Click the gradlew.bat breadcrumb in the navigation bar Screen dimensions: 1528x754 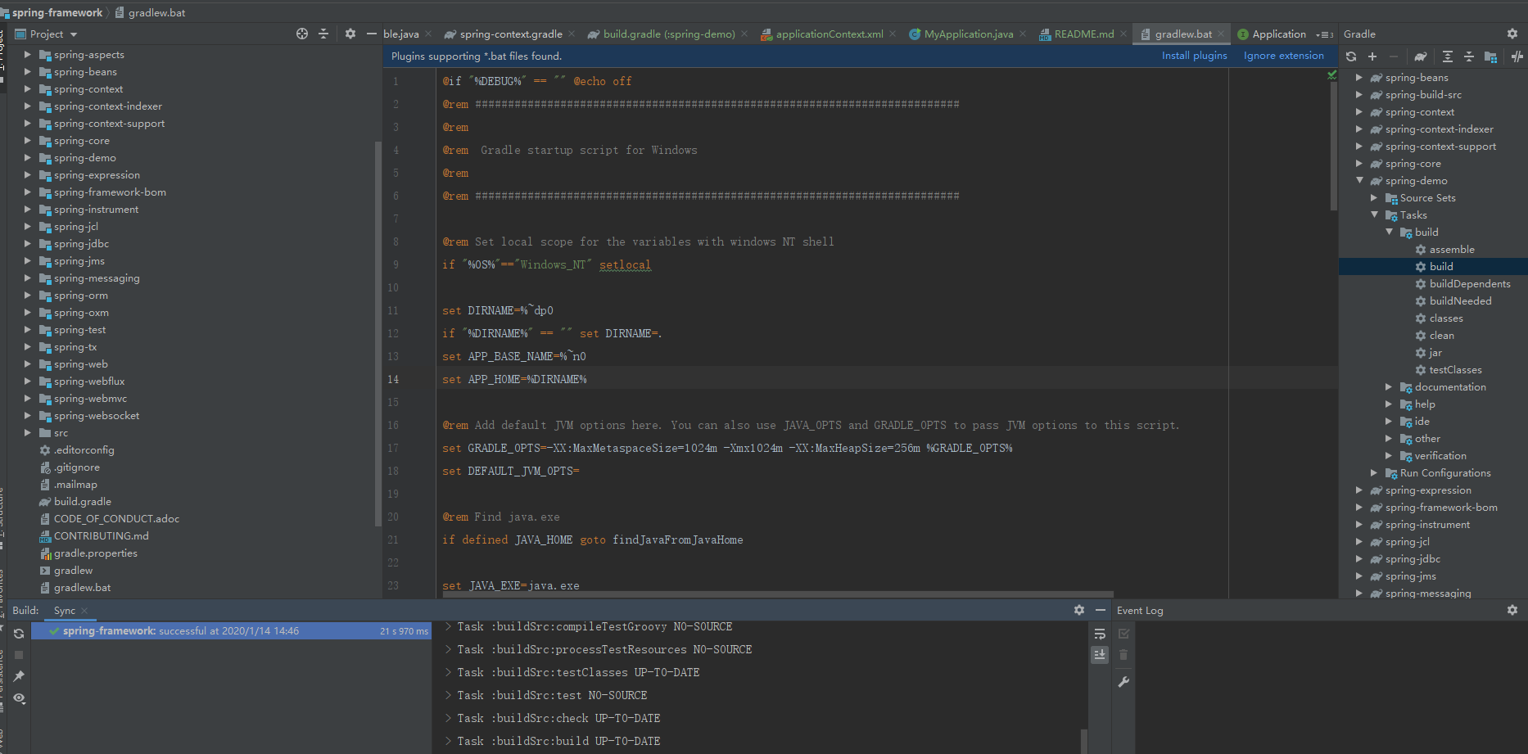point(150,12)
